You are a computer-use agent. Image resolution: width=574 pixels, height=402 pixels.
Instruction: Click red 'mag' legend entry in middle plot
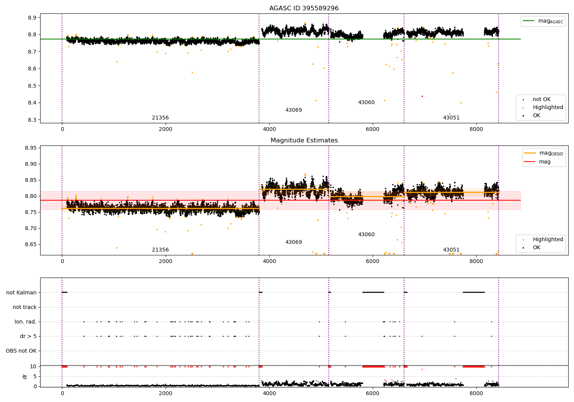click(x=538, y=162)
